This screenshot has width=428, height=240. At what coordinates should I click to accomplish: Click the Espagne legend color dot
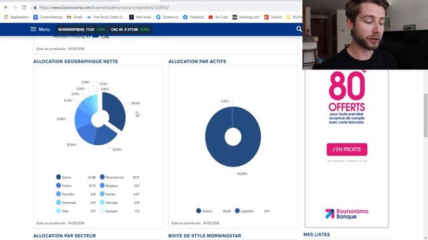click(x=102, y=211)
